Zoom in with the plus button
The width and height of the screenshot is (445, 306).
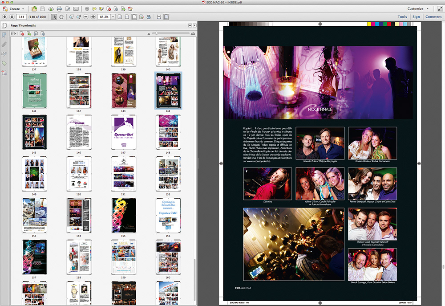pyautogui.click(x=93, y=17)
